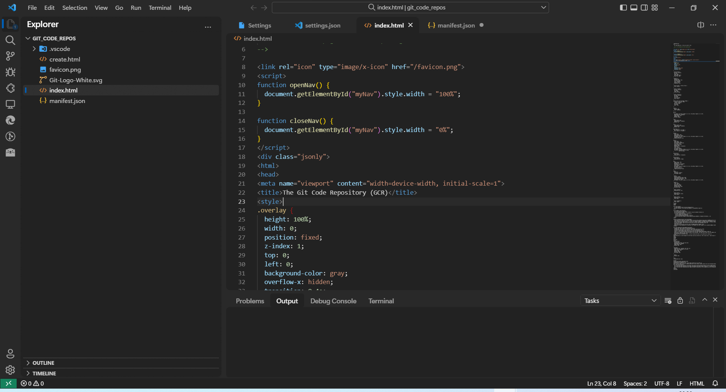Open the Edit menu
The image size is (726, 392).
click(x=49, y=8)
